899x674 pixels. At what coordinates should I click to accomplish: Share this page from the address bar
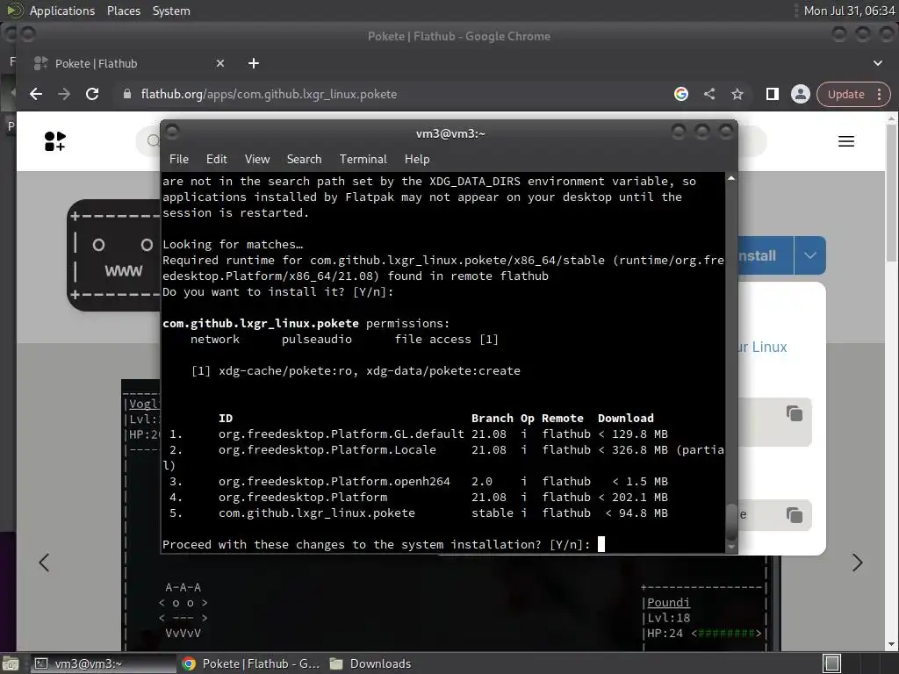pos(709,94)
